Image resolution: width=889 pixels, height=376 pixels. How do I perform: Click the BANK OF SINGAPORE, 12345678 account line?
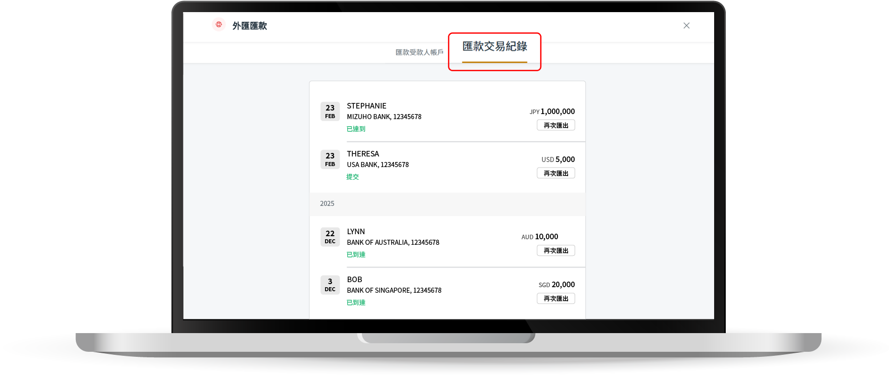click(x=394, y=291)
